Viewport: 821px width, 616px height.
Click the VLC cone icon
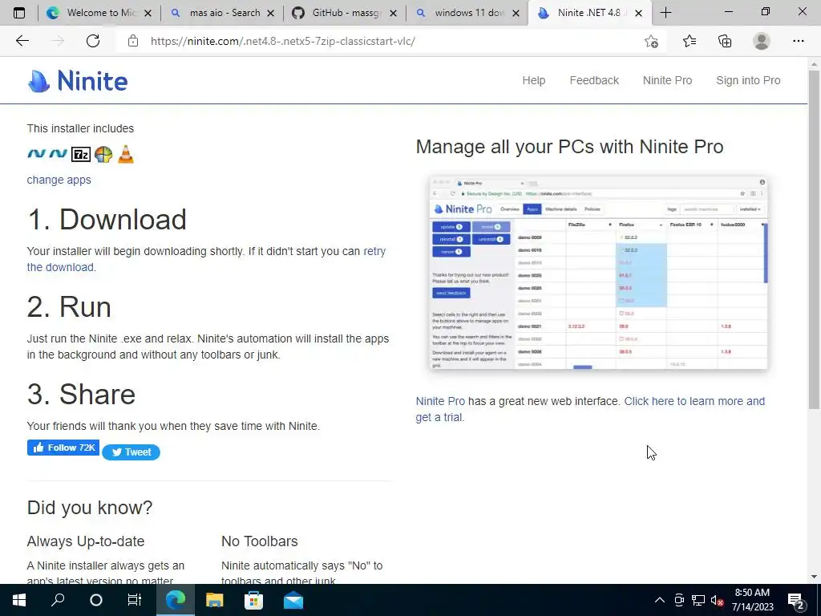coord(126,154)
